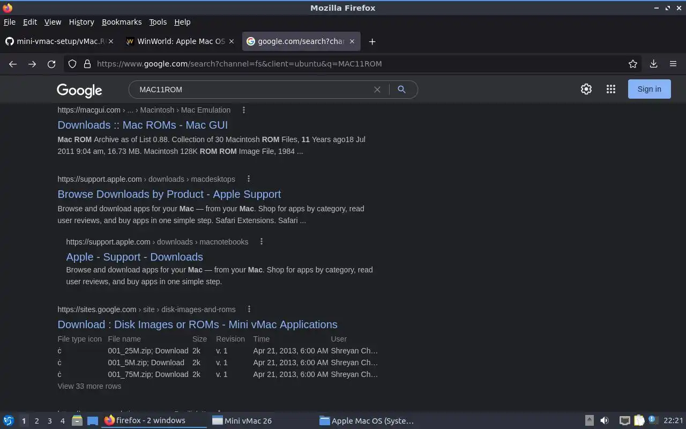Focus the Firefox URL address bar

tap(359, 64)
